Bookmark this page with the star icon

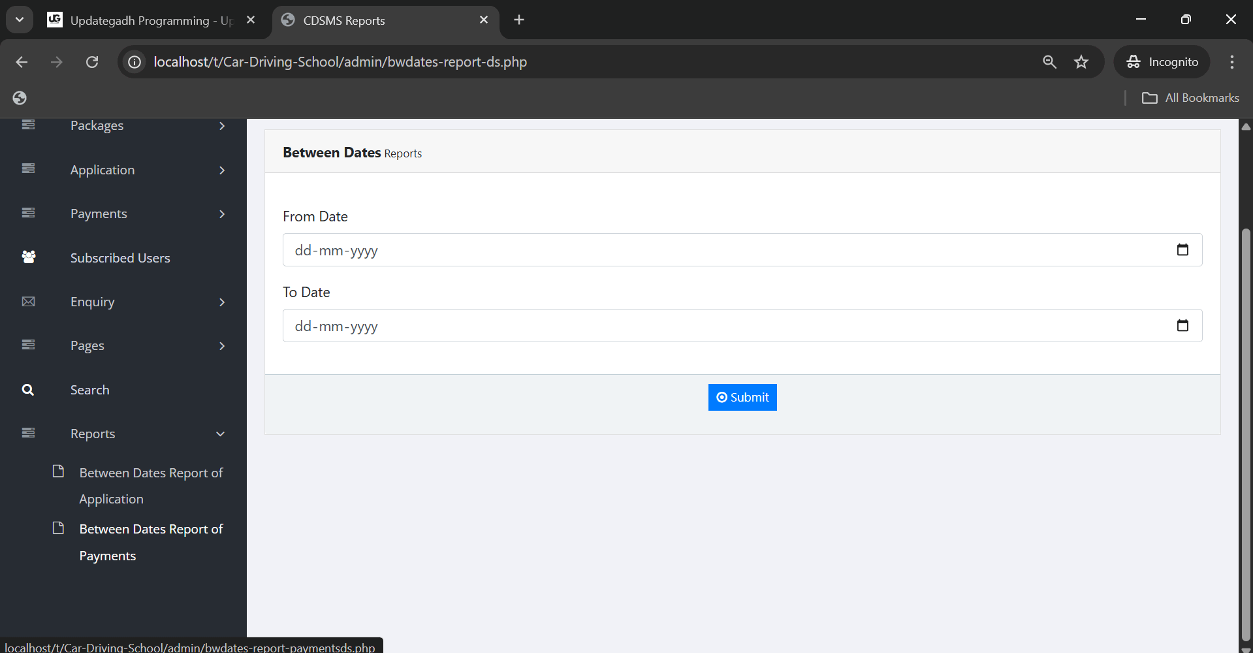point(1081,62)
